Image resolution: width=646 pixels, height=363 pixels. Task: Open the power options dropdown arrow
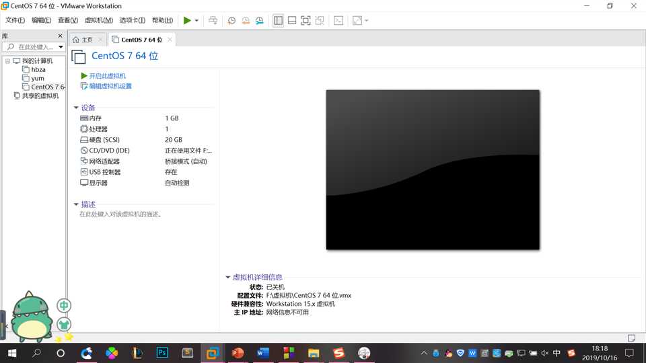coord(196,21)
